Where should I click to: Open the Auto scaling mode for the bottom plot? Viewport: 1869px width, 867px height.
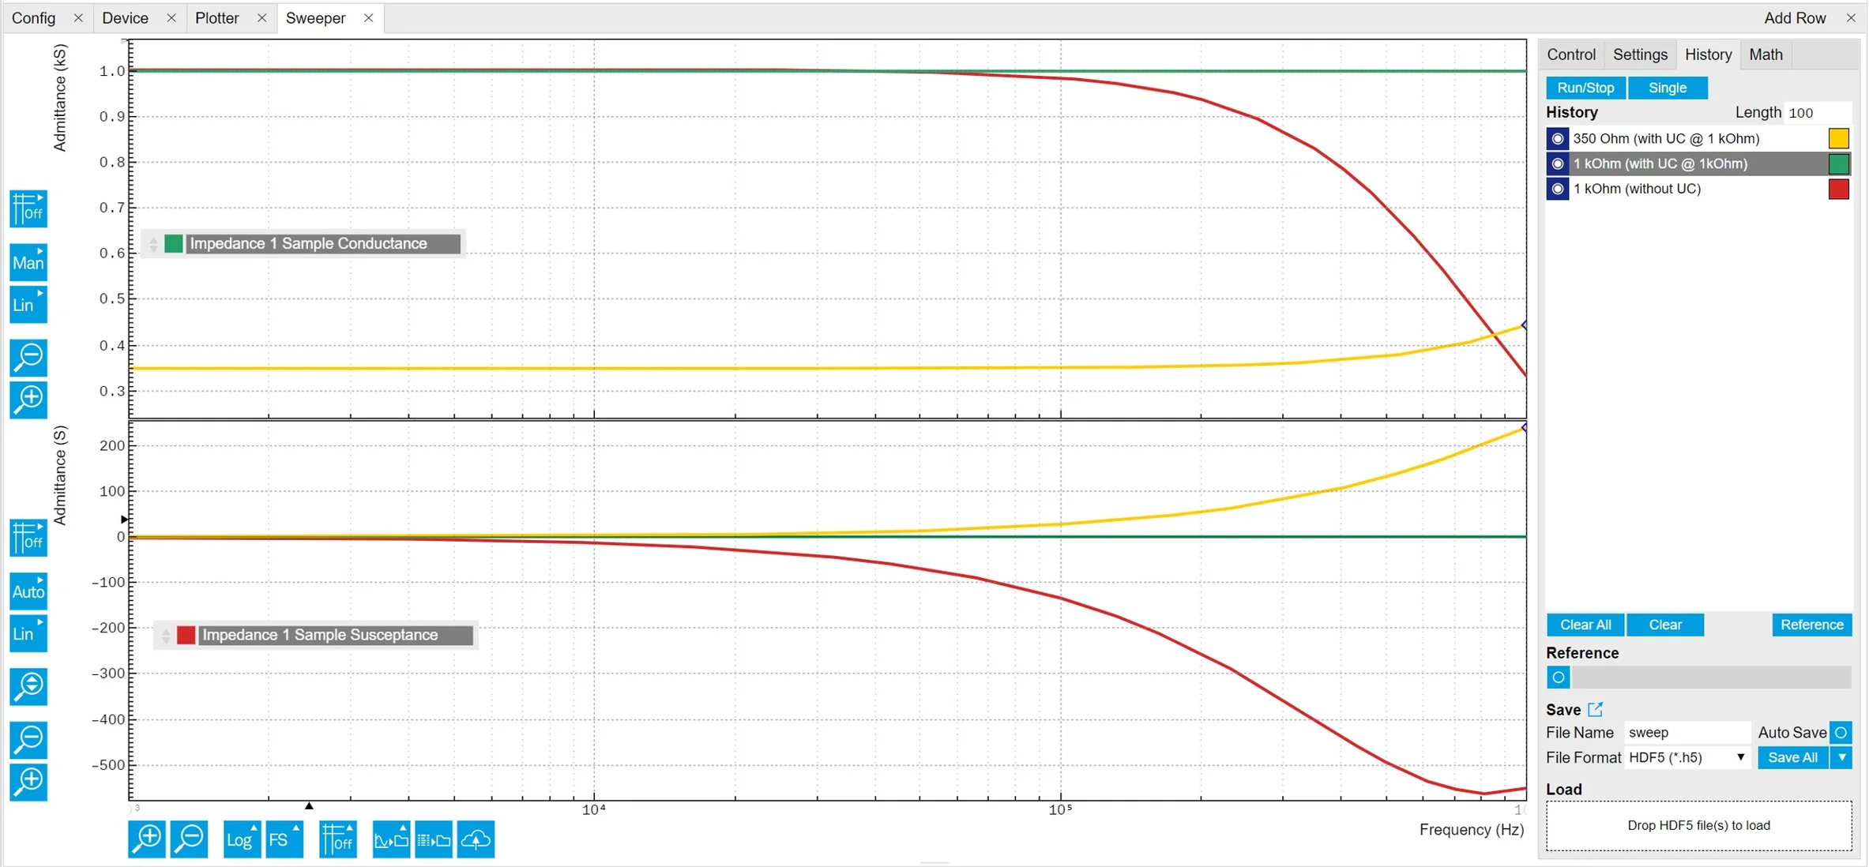coord(28,591)
